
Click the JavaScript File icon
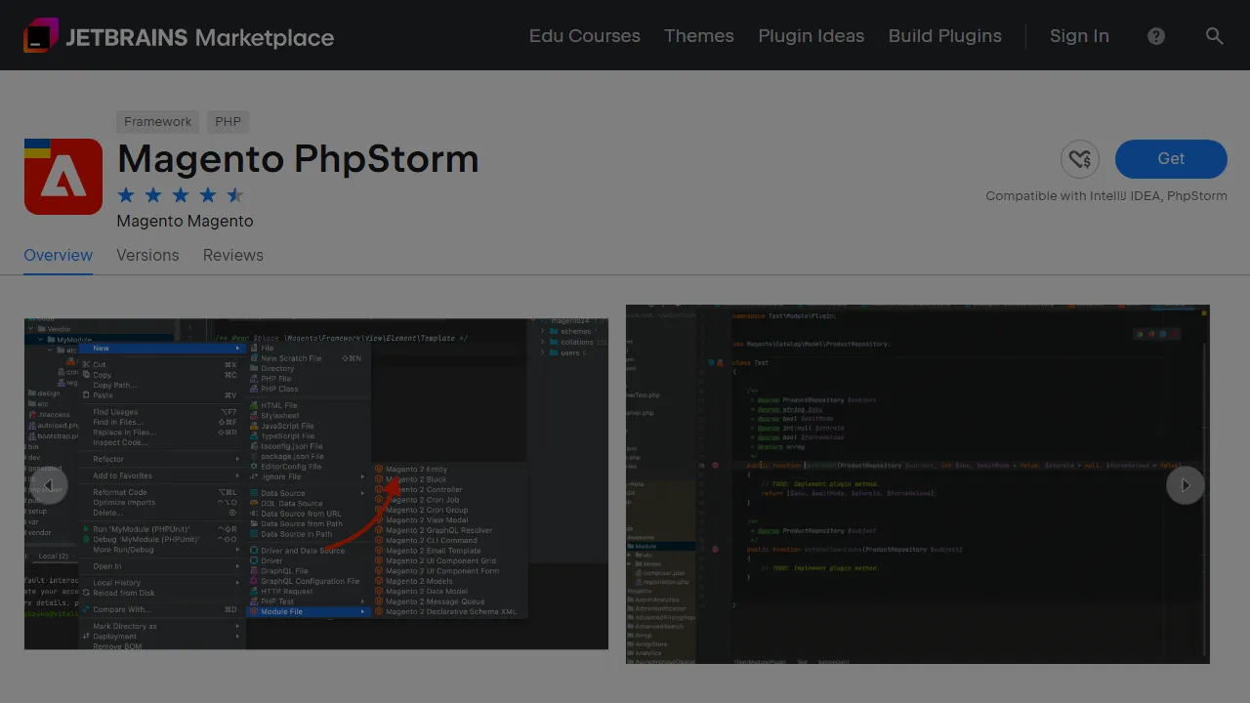pos(253,426)
